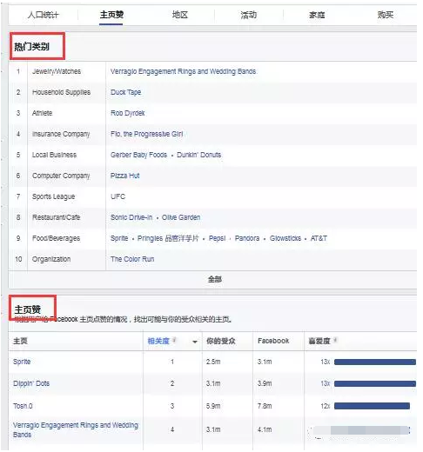Click Flo, the Progressive Girl link
Image resolution: width=423 pixels, height=452 pixels.
(146, 134)
